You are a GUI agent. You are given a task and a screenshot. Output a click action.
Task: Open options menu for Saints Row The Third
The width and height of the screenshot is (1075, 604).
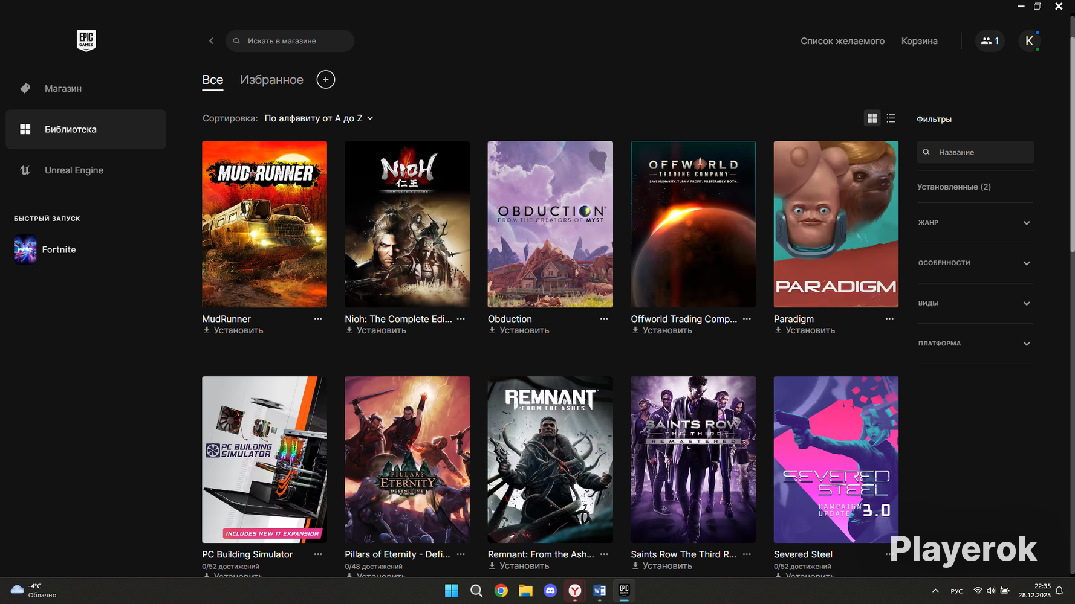tap(747, 554)
